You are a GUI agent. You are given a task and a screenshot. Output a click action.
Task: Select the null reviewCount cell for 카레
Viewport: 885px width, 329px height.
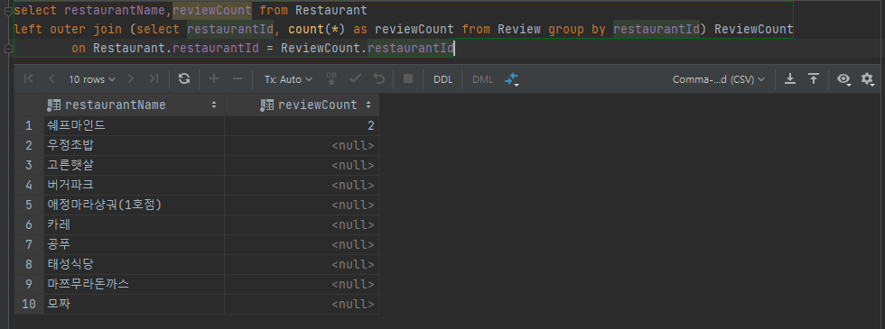point(302,224)
